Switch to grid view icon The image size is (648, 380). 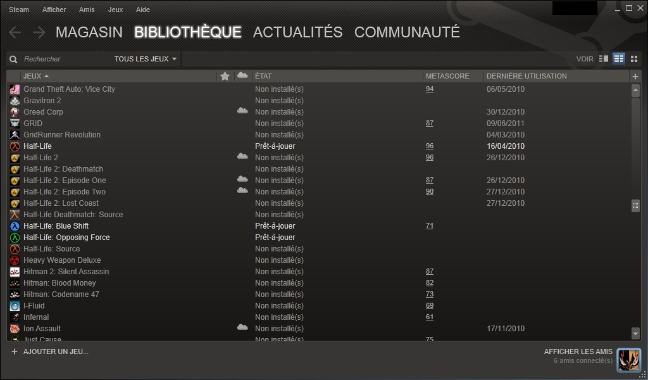(x=634, y=59)
